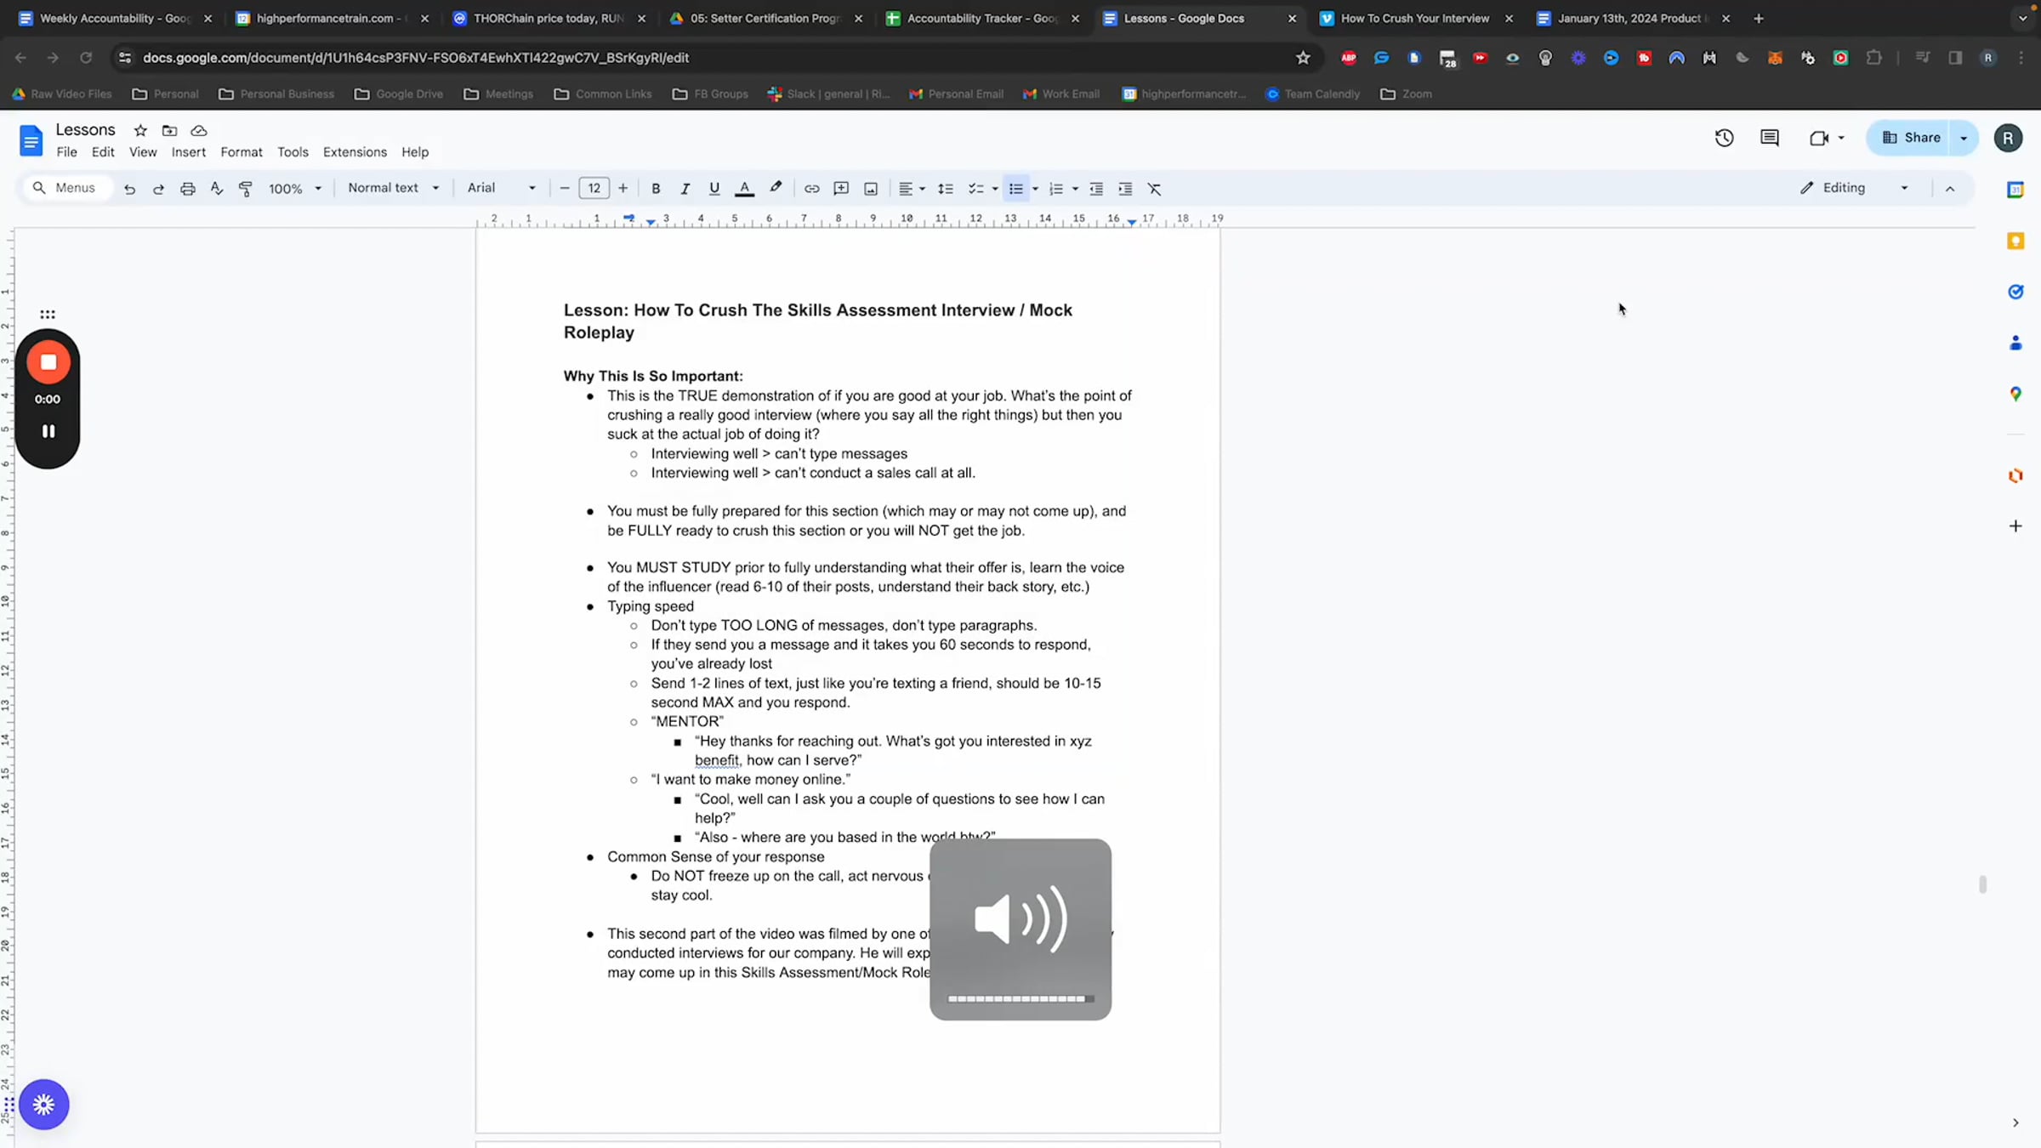Toggle bold formatting
2041x1148 pixels.
click(x=656, y=189)
